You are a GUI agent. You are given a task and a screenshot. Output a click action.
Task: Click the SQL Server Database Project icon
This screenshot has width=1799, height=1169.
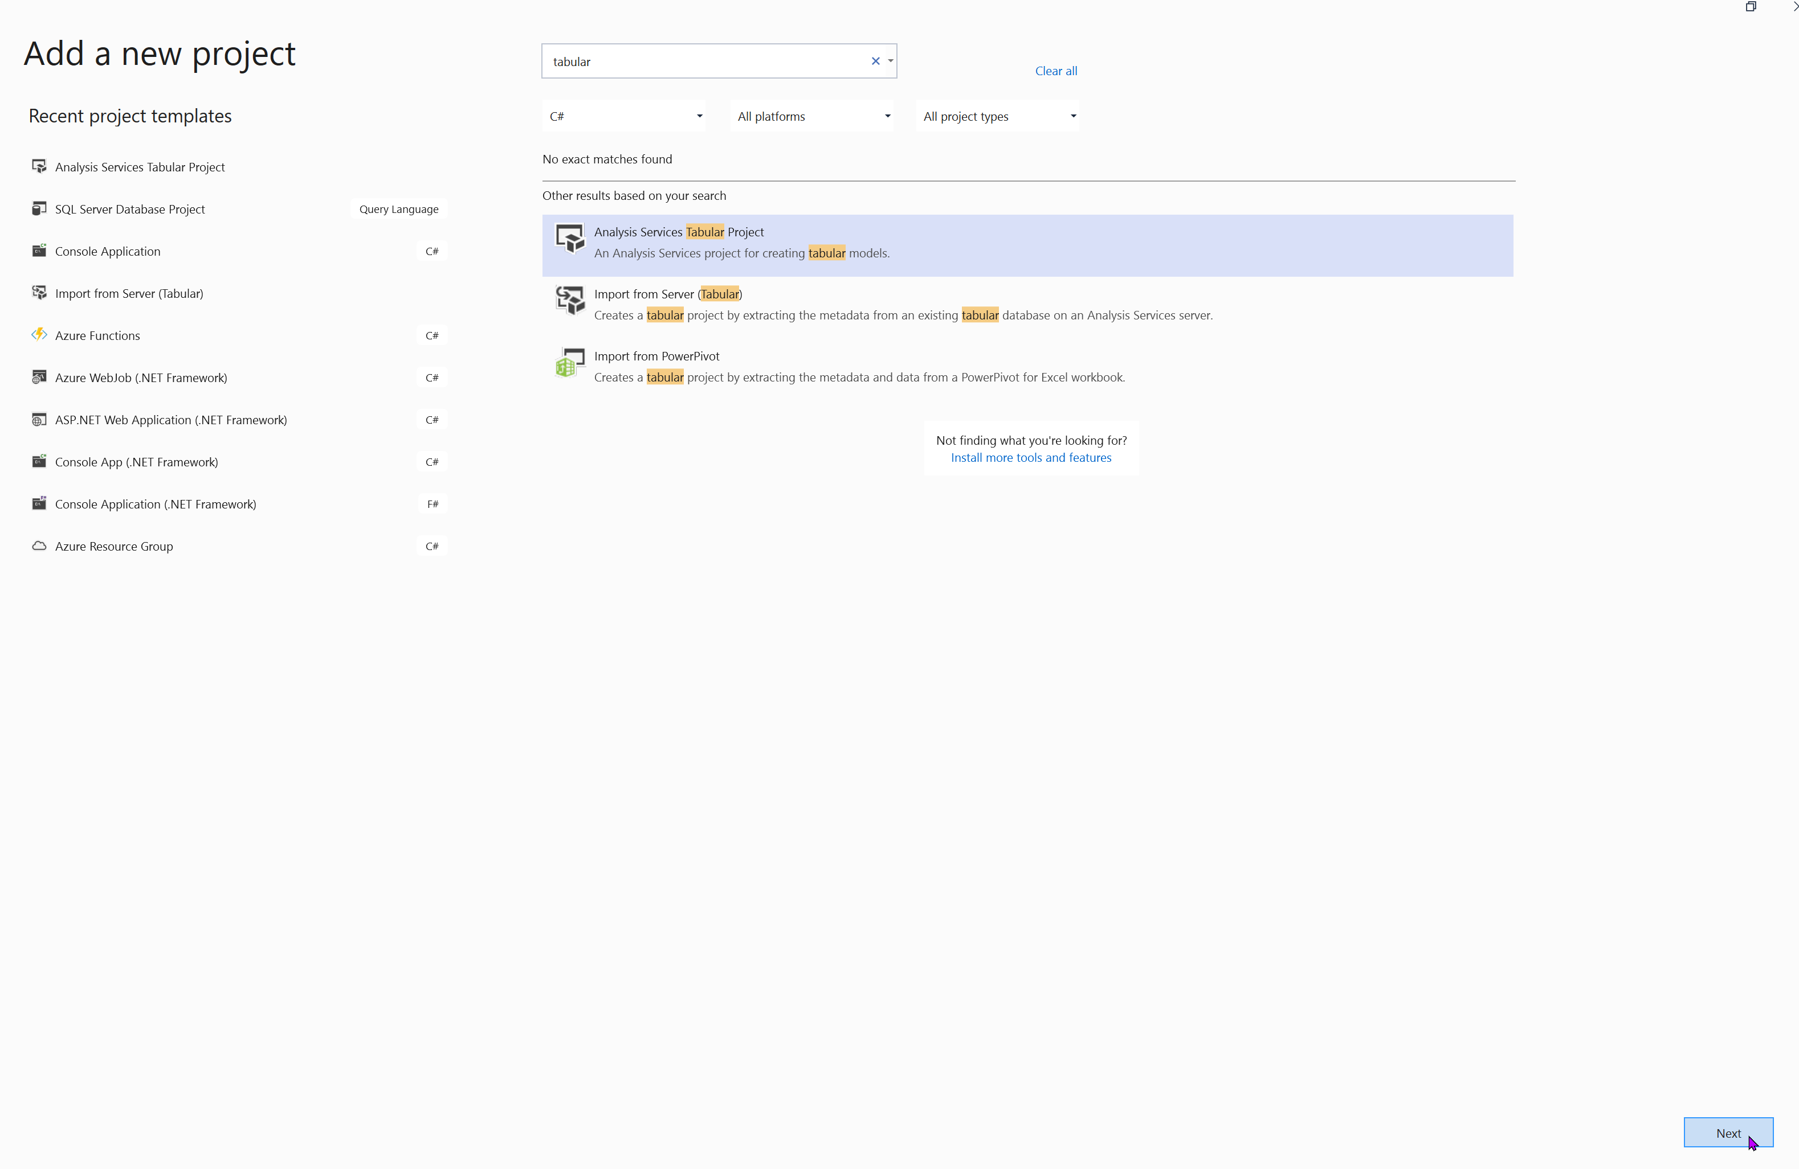[39, 208]
